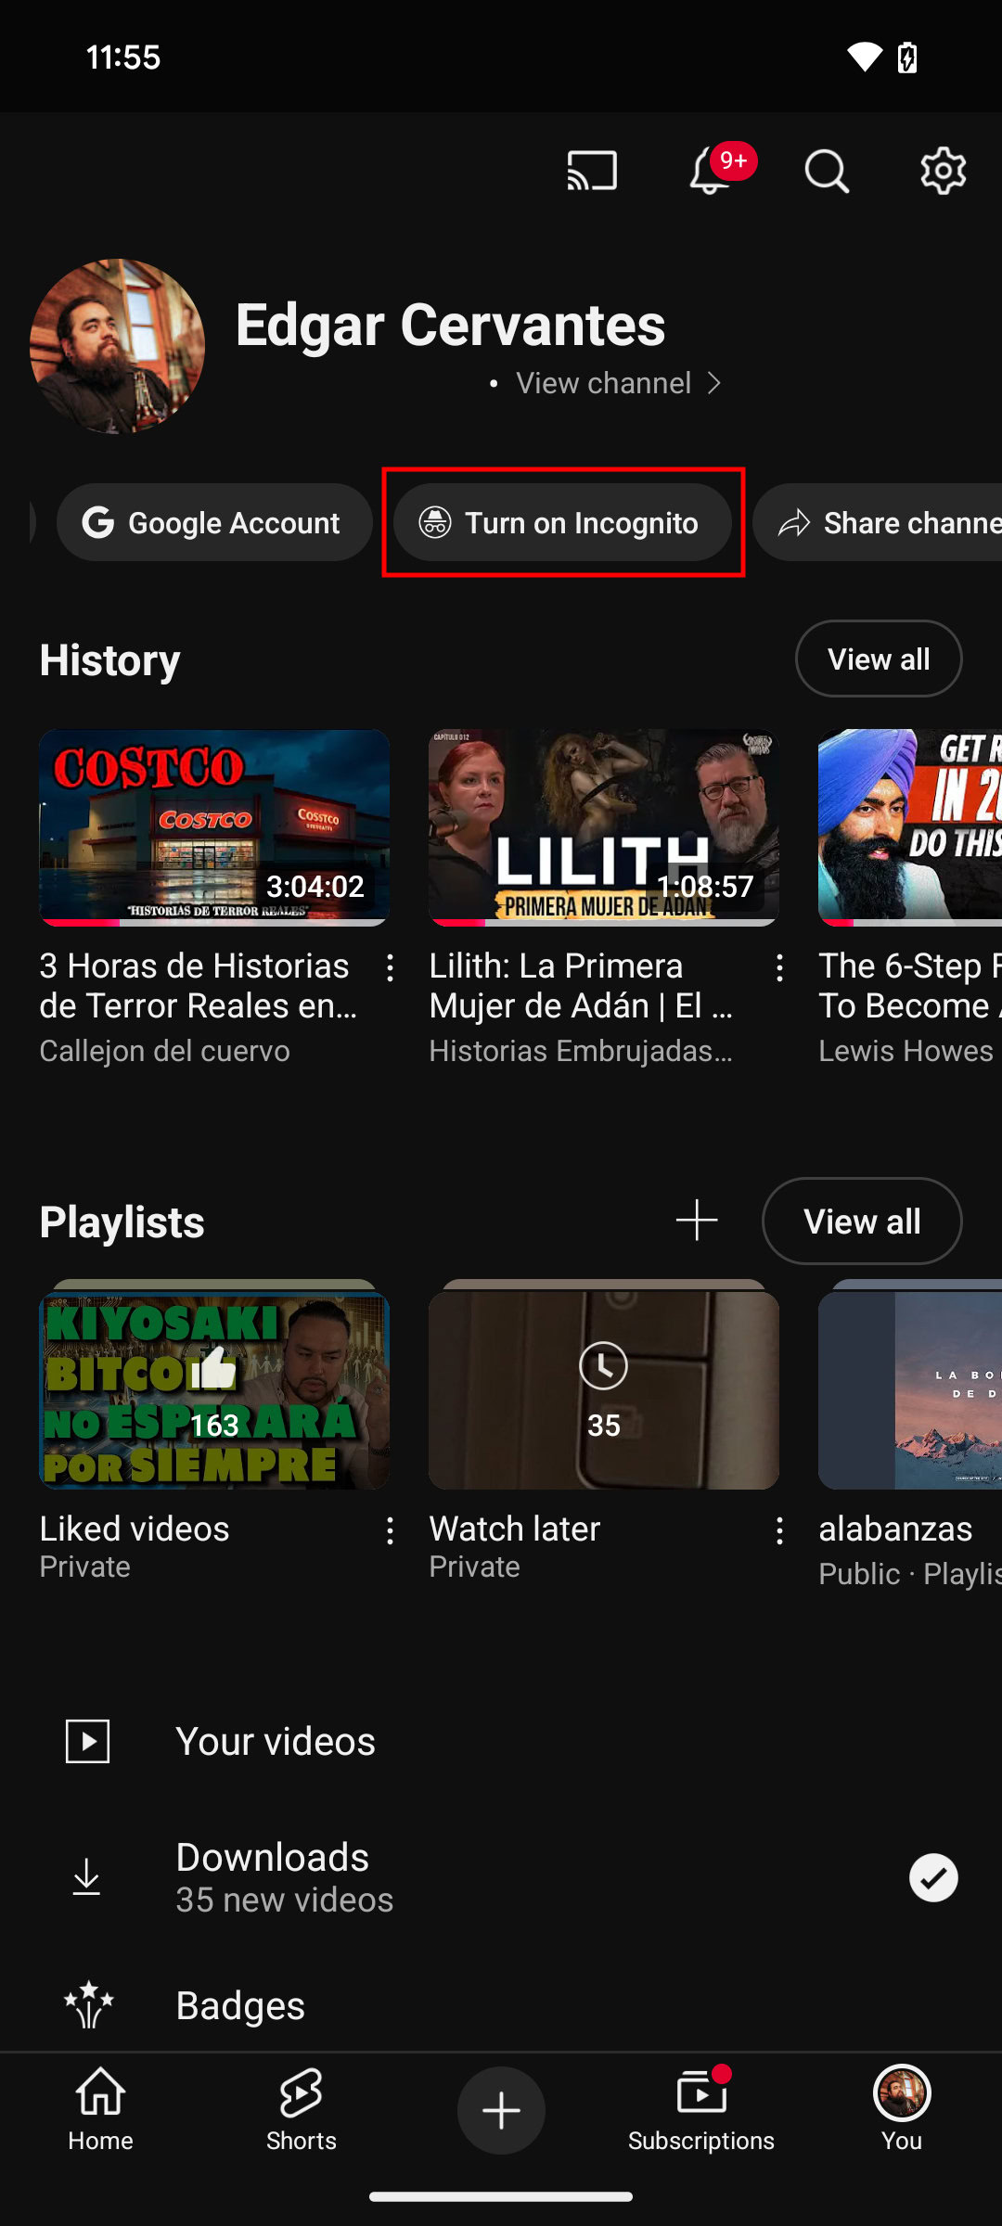Viewport: 1002px width, 2226px height.
Task: Open Your videos row
Action: pos(501,1741)
